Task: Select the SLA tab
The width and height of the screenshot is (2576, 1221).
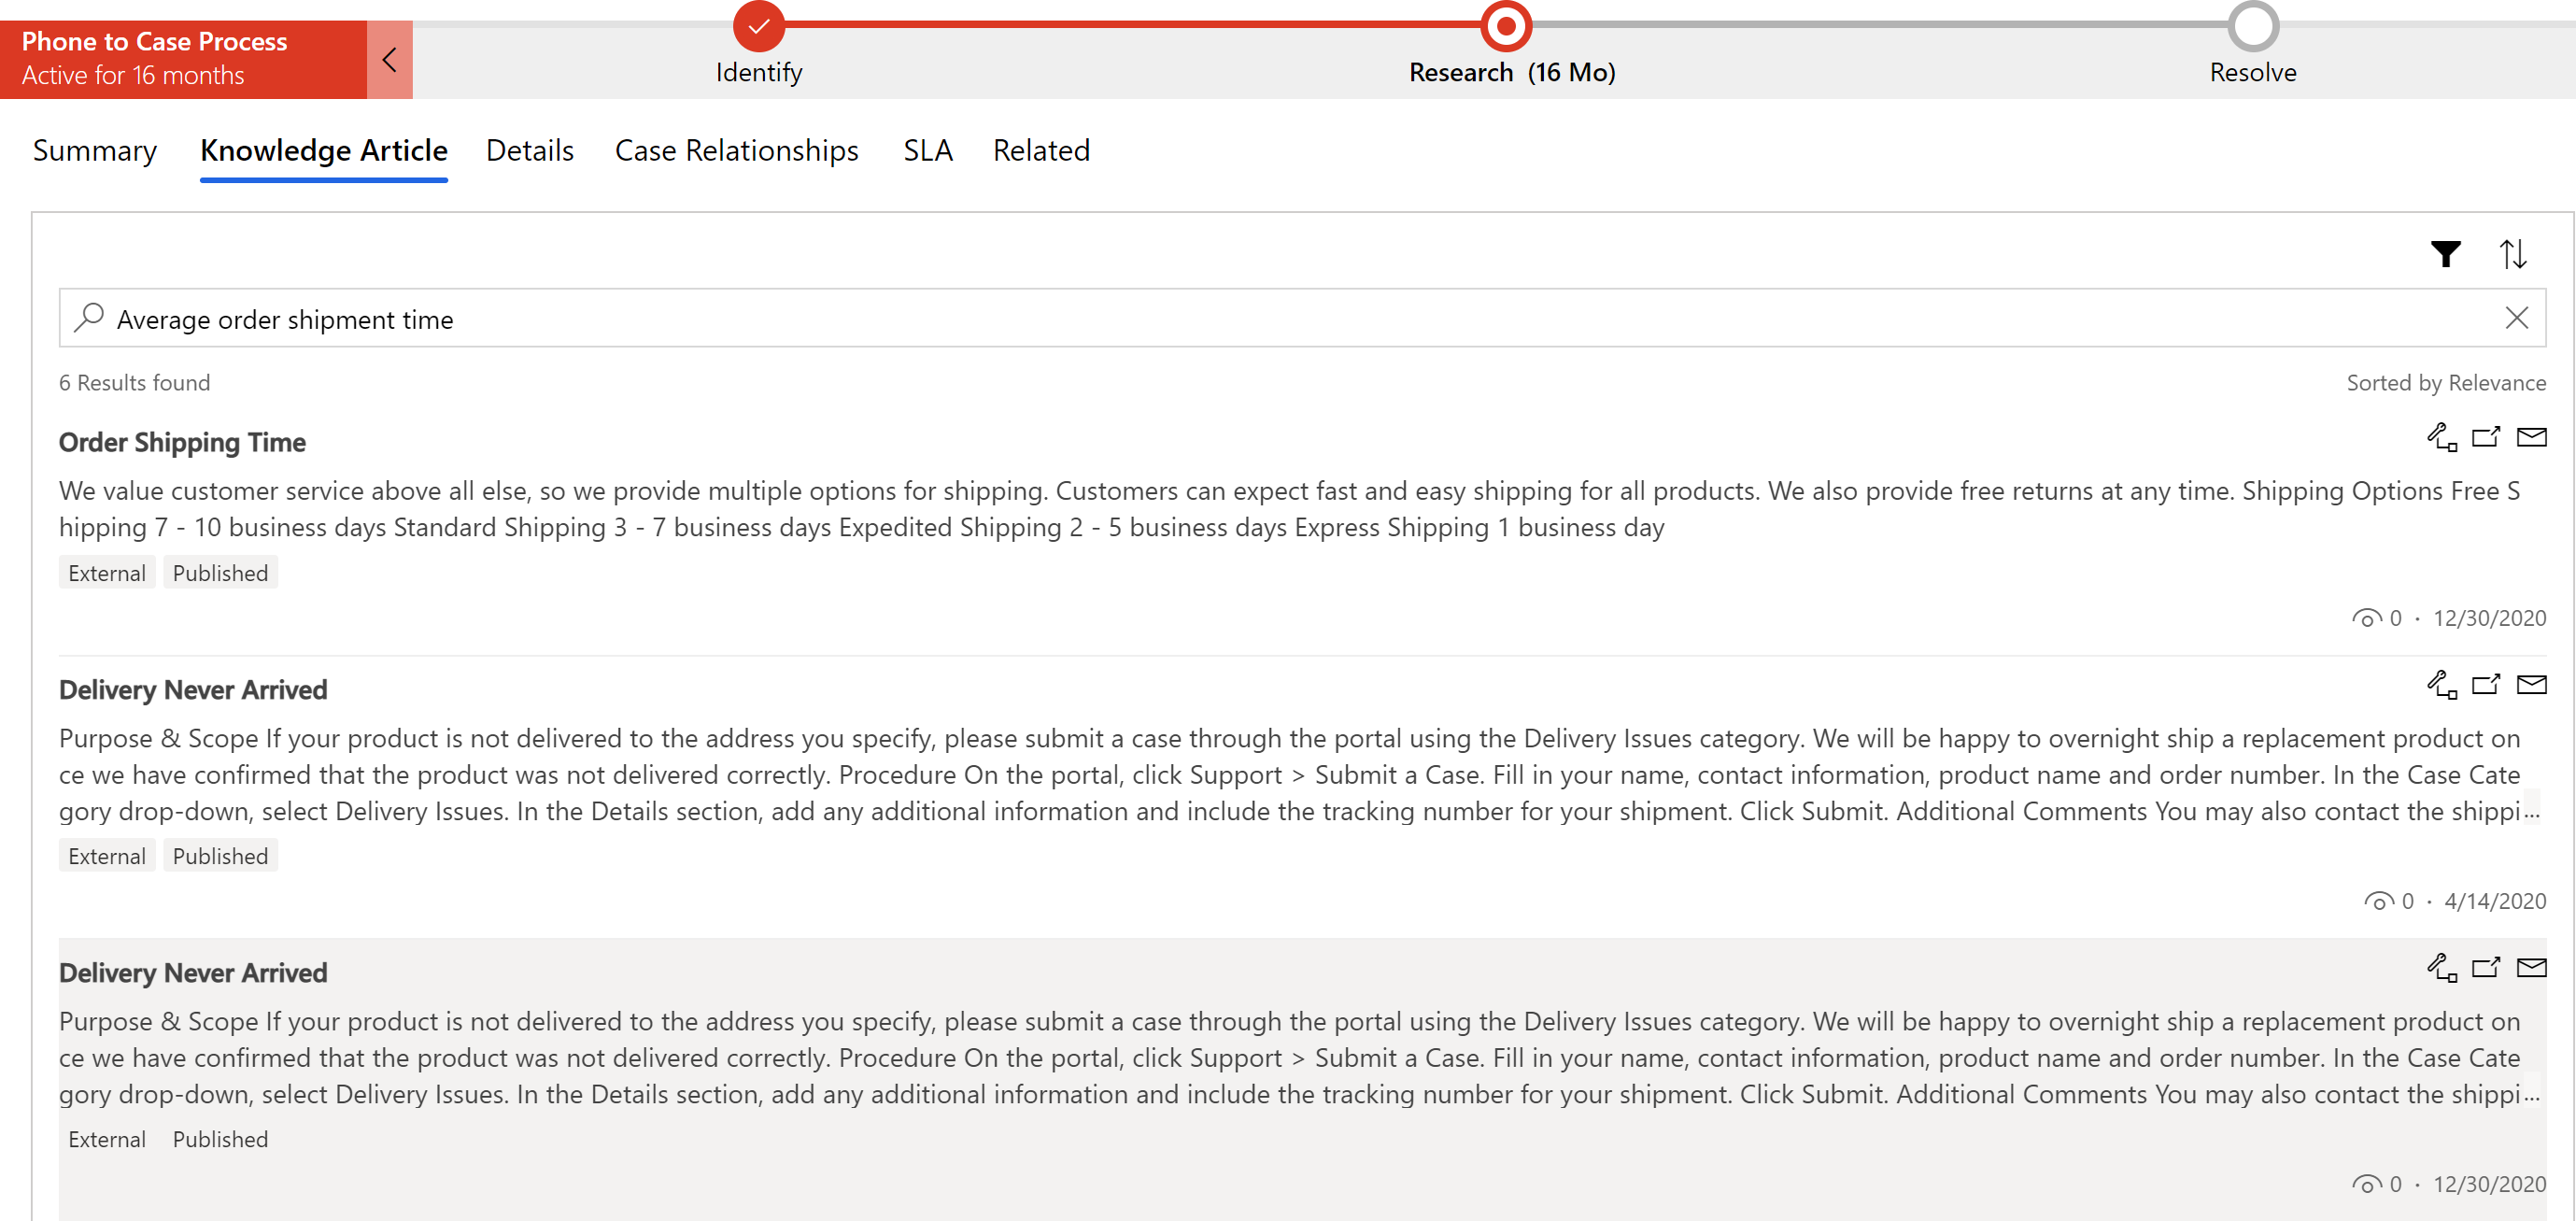Action: 925,149
